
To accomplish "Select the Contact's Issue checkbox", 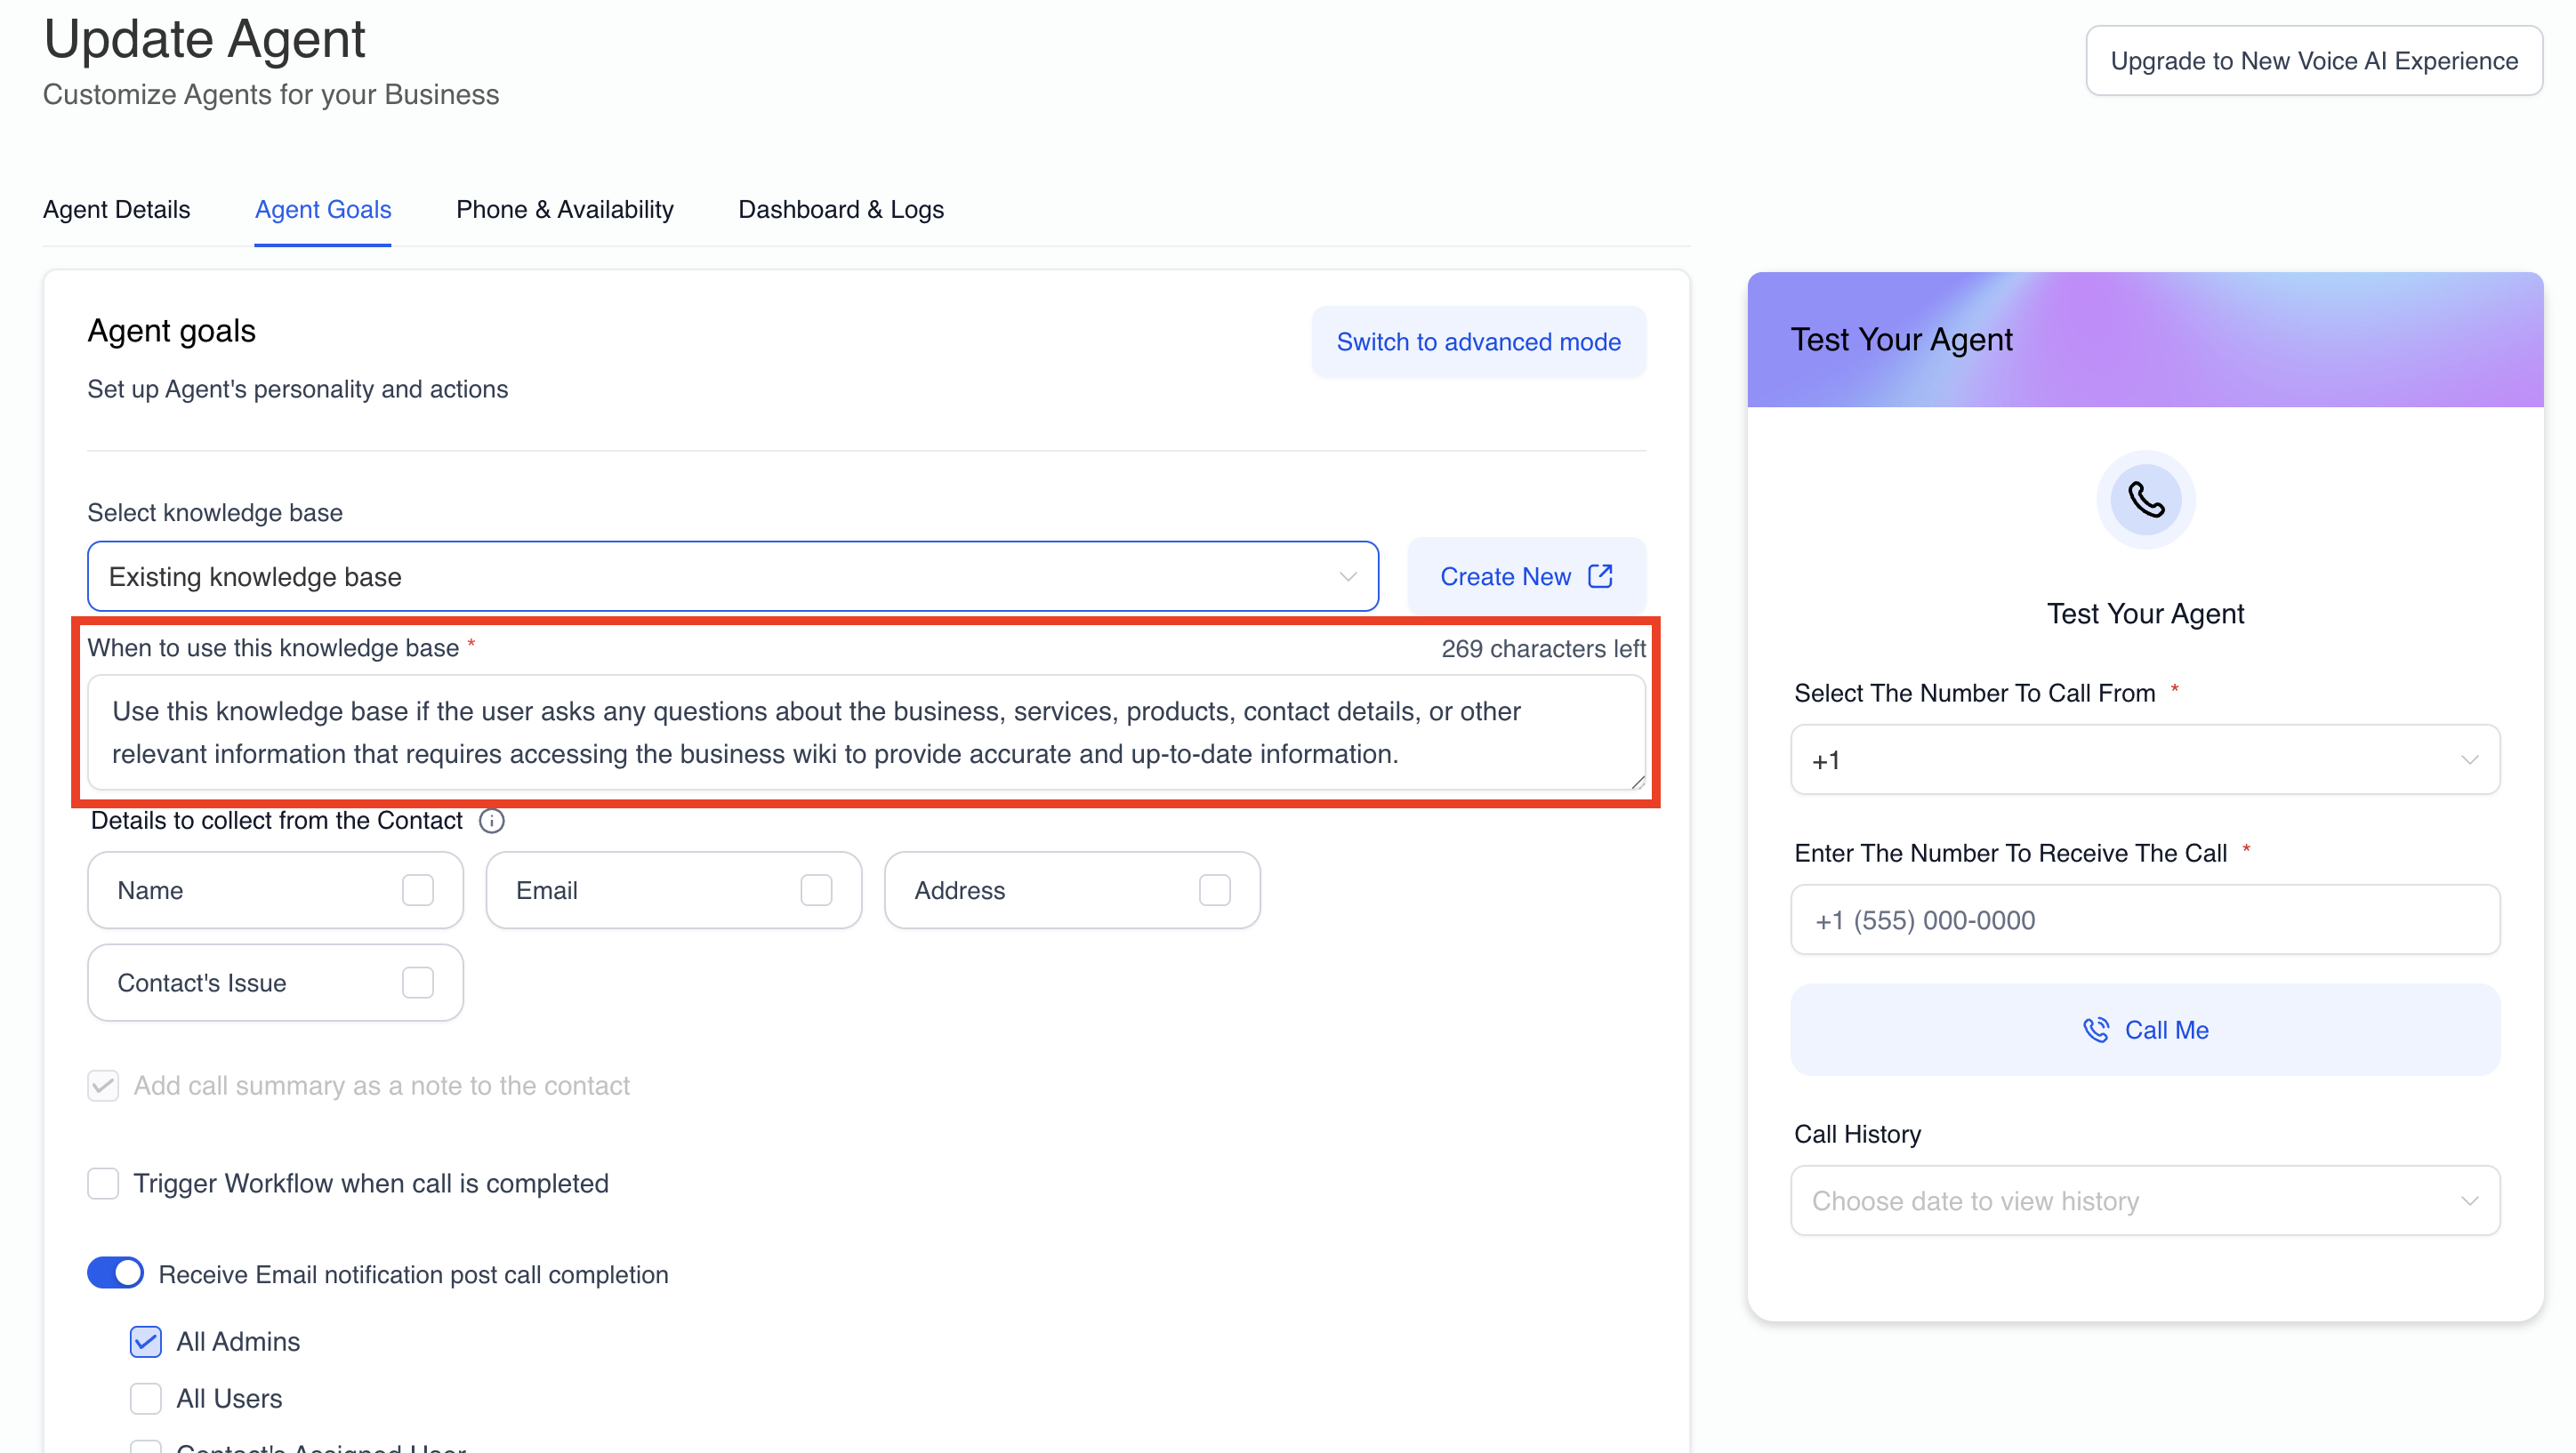I will click(418, 982).
